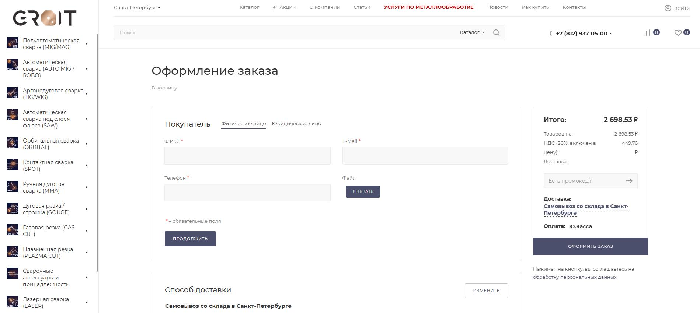Screen dimensions: 700x313
Task: Click the E-Mail input field
Action: [425, 156]
